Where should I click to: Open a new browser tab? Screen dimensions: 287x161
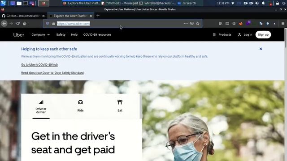[98, 16]
